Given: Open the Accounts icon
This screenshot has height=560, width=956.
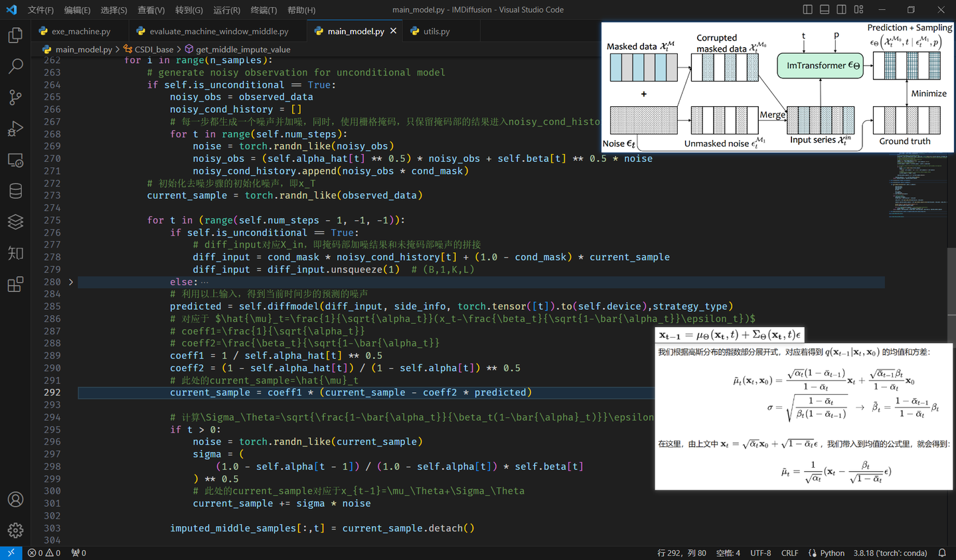Looking at the screenshot, I should [15, 500].
